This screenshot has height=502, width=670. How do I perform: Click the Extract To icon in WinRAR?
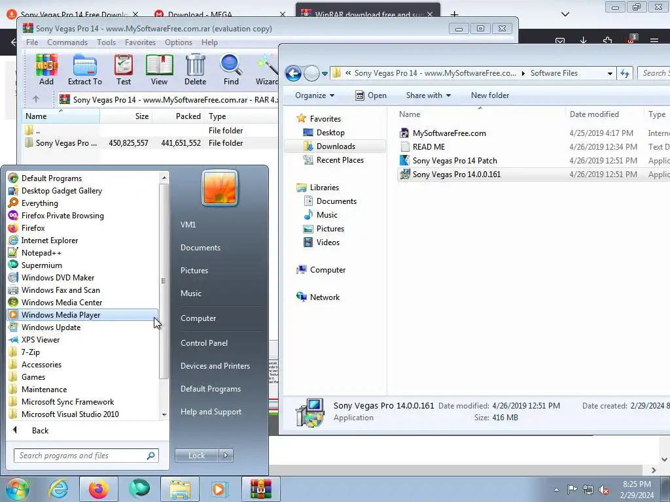[84, 70]
